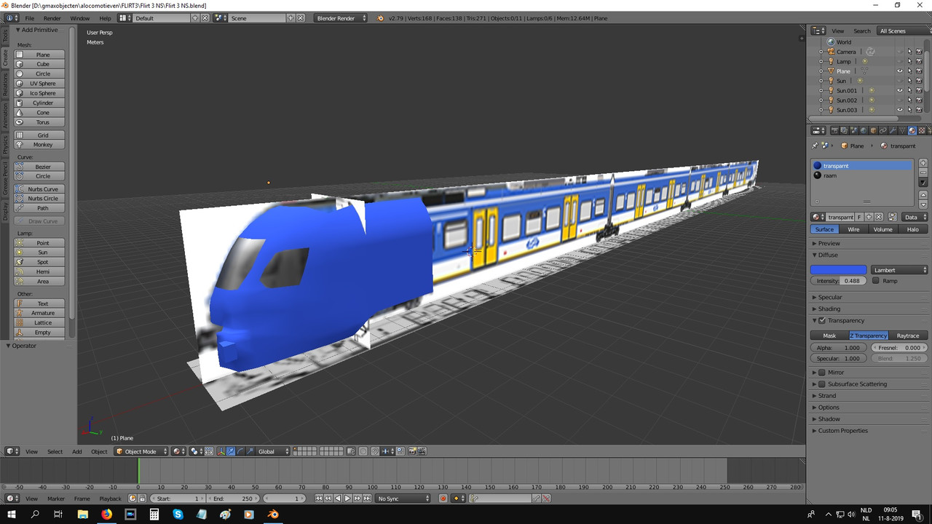
Task: Check the Ramp checkbox under Diffuse
Action: pyautogui.click(x=876, y=281)
